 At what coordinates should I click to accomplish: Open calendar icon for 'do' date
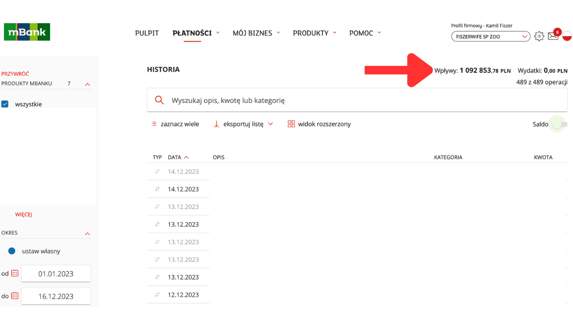click(x=15, y=296)
